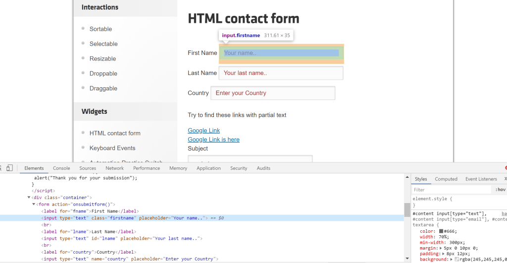Image resolution: width=507 pixels, height=263 pixels.
Task: Click the Last Name input field
Action: (281, 73)
